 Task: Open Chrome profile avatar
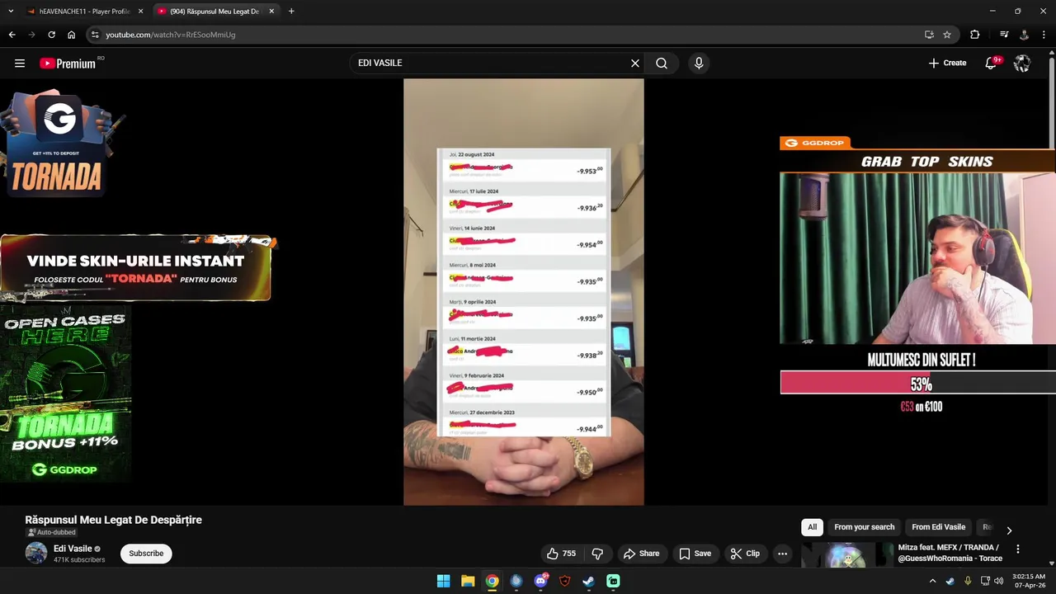point(1024,35)
